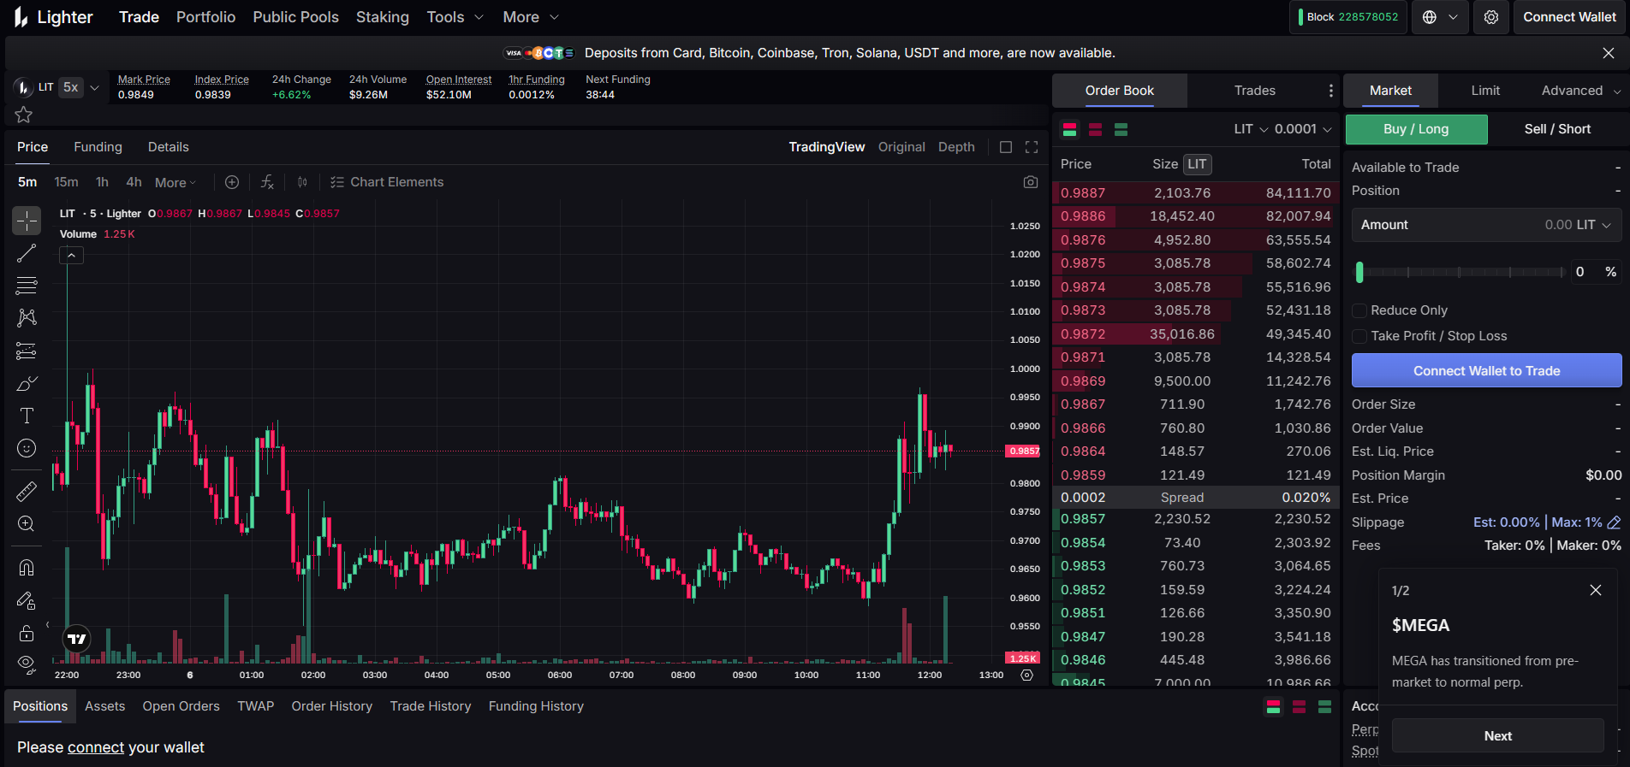Open chart settings gear near time axis
The width and height of the screenshot is (1630, 767).
[1027, 675]
